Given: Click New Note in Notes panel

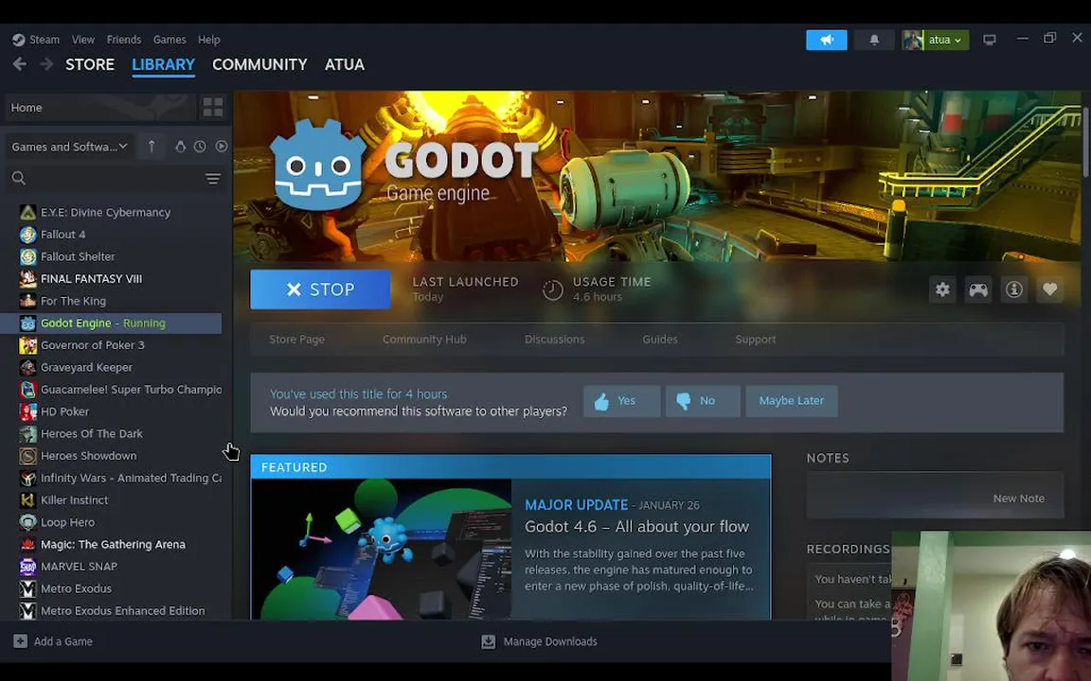Looking at the screenshot, I should 1018,498.
